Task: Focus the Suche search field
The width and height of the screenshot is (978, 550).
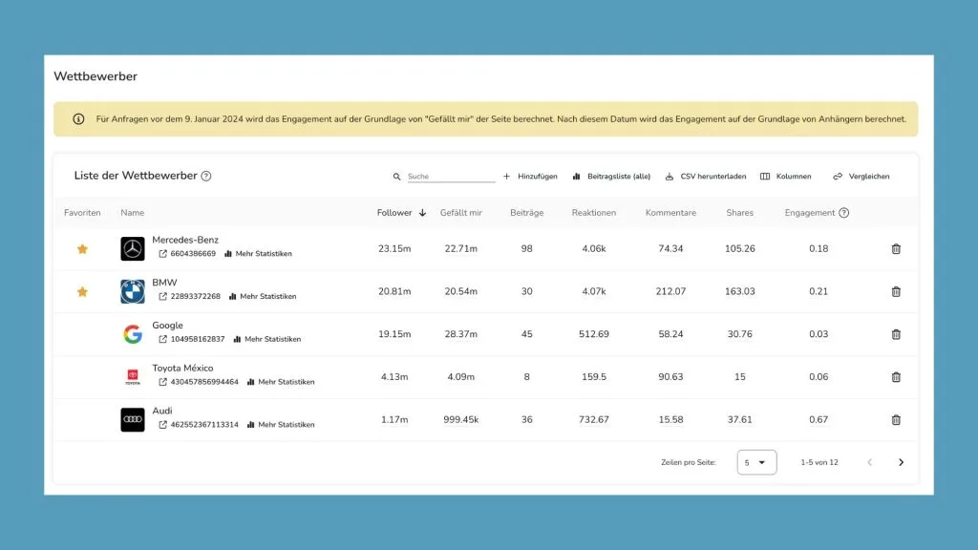Action: [x=451, y=177]
